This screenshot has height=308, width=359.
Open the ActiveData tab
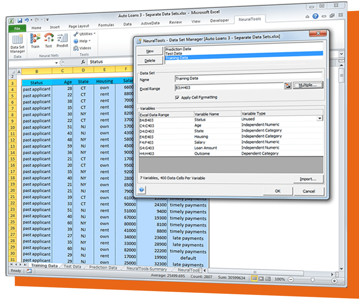pos(150,23)
